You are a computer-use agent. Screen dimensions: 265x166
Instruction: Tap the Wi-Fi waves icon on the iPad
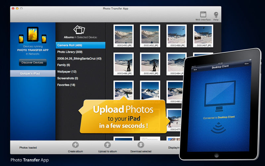tap(219, 128)
